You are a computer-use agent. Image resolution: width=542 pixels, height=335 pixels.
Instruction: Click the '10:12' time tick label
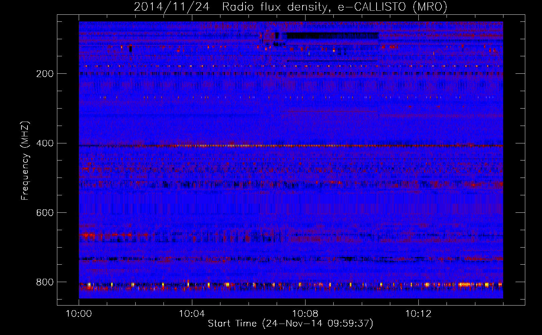point(418,314)
